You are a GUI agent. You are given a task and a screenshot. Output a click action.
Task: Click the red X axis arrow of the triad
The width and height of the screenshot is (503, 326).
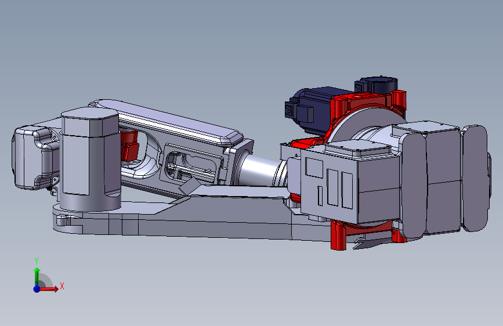click(x=49, y=288)
